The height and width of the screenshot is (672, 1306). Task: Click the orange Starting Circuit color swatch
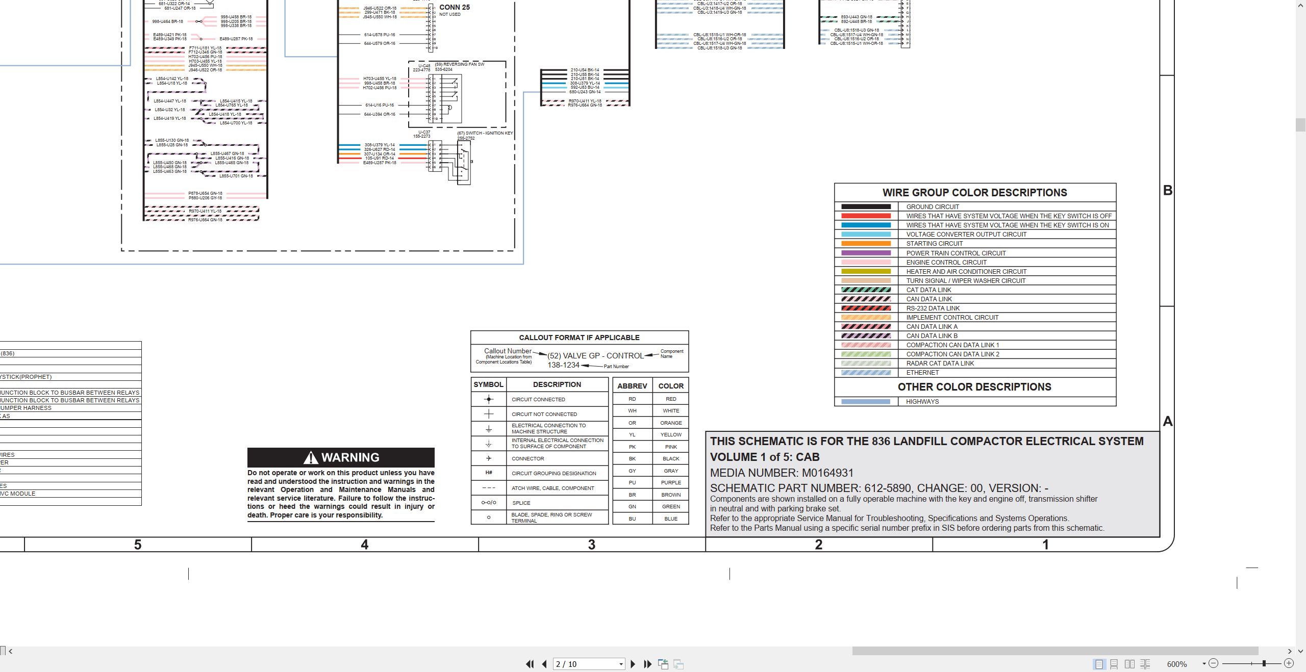(866, 244)
